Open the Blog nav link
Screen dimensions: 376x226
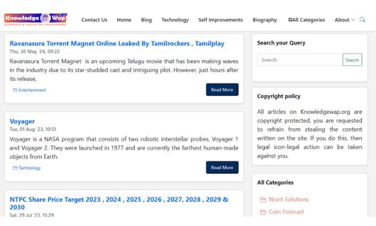coord(147,20)
